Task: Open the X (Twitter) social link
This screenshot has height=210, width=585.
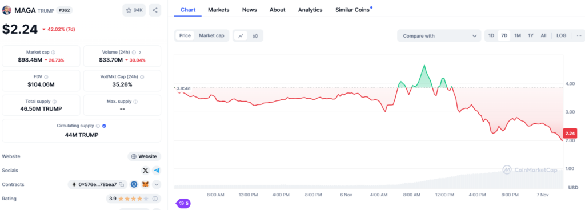Action: (146, 171)
